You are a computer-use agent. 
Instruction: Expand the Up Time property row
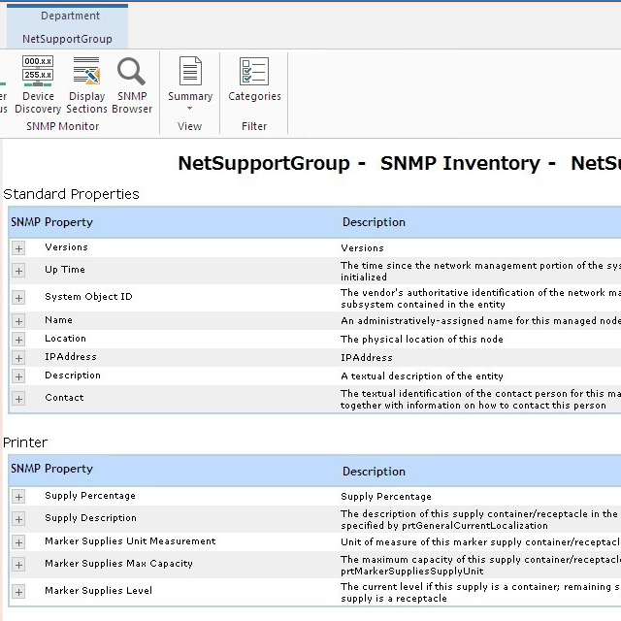(18, 271)
